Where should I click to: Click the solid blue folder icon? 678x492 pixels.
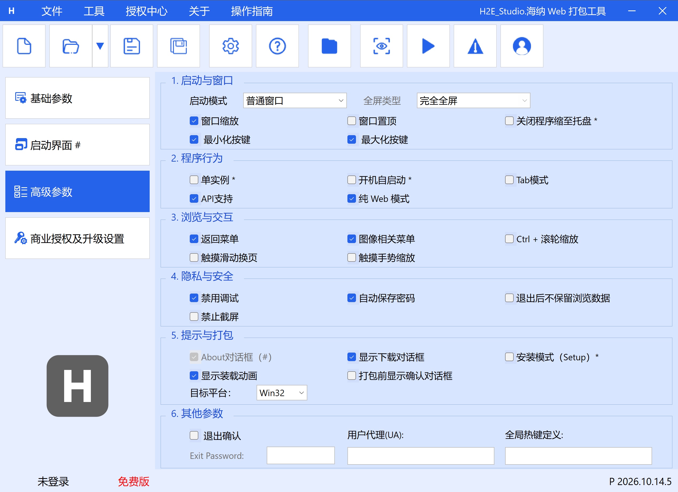click(x=329, y=46)
